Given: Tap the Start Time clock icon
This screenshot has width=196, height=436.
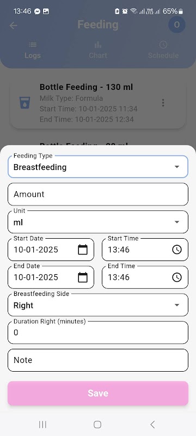Looking at the screenshot, I should [x=177, y=250].
